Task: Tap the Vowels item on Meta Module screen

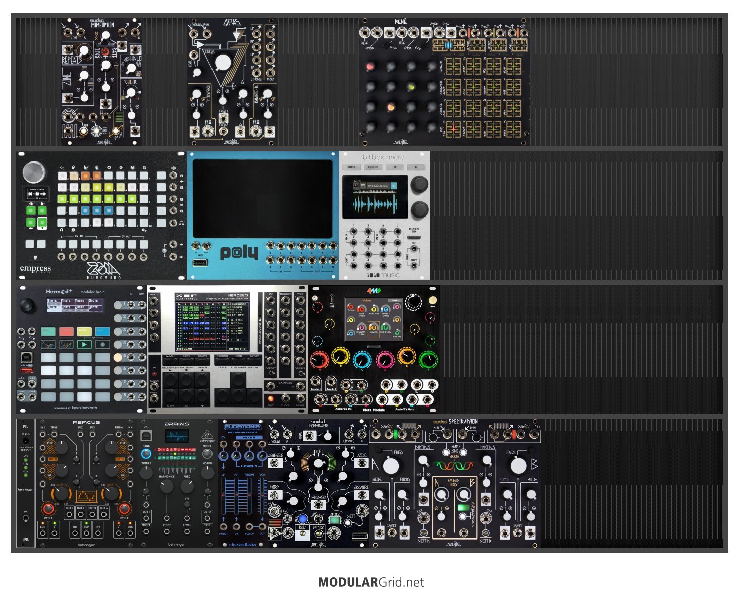Action: point(374,329)
